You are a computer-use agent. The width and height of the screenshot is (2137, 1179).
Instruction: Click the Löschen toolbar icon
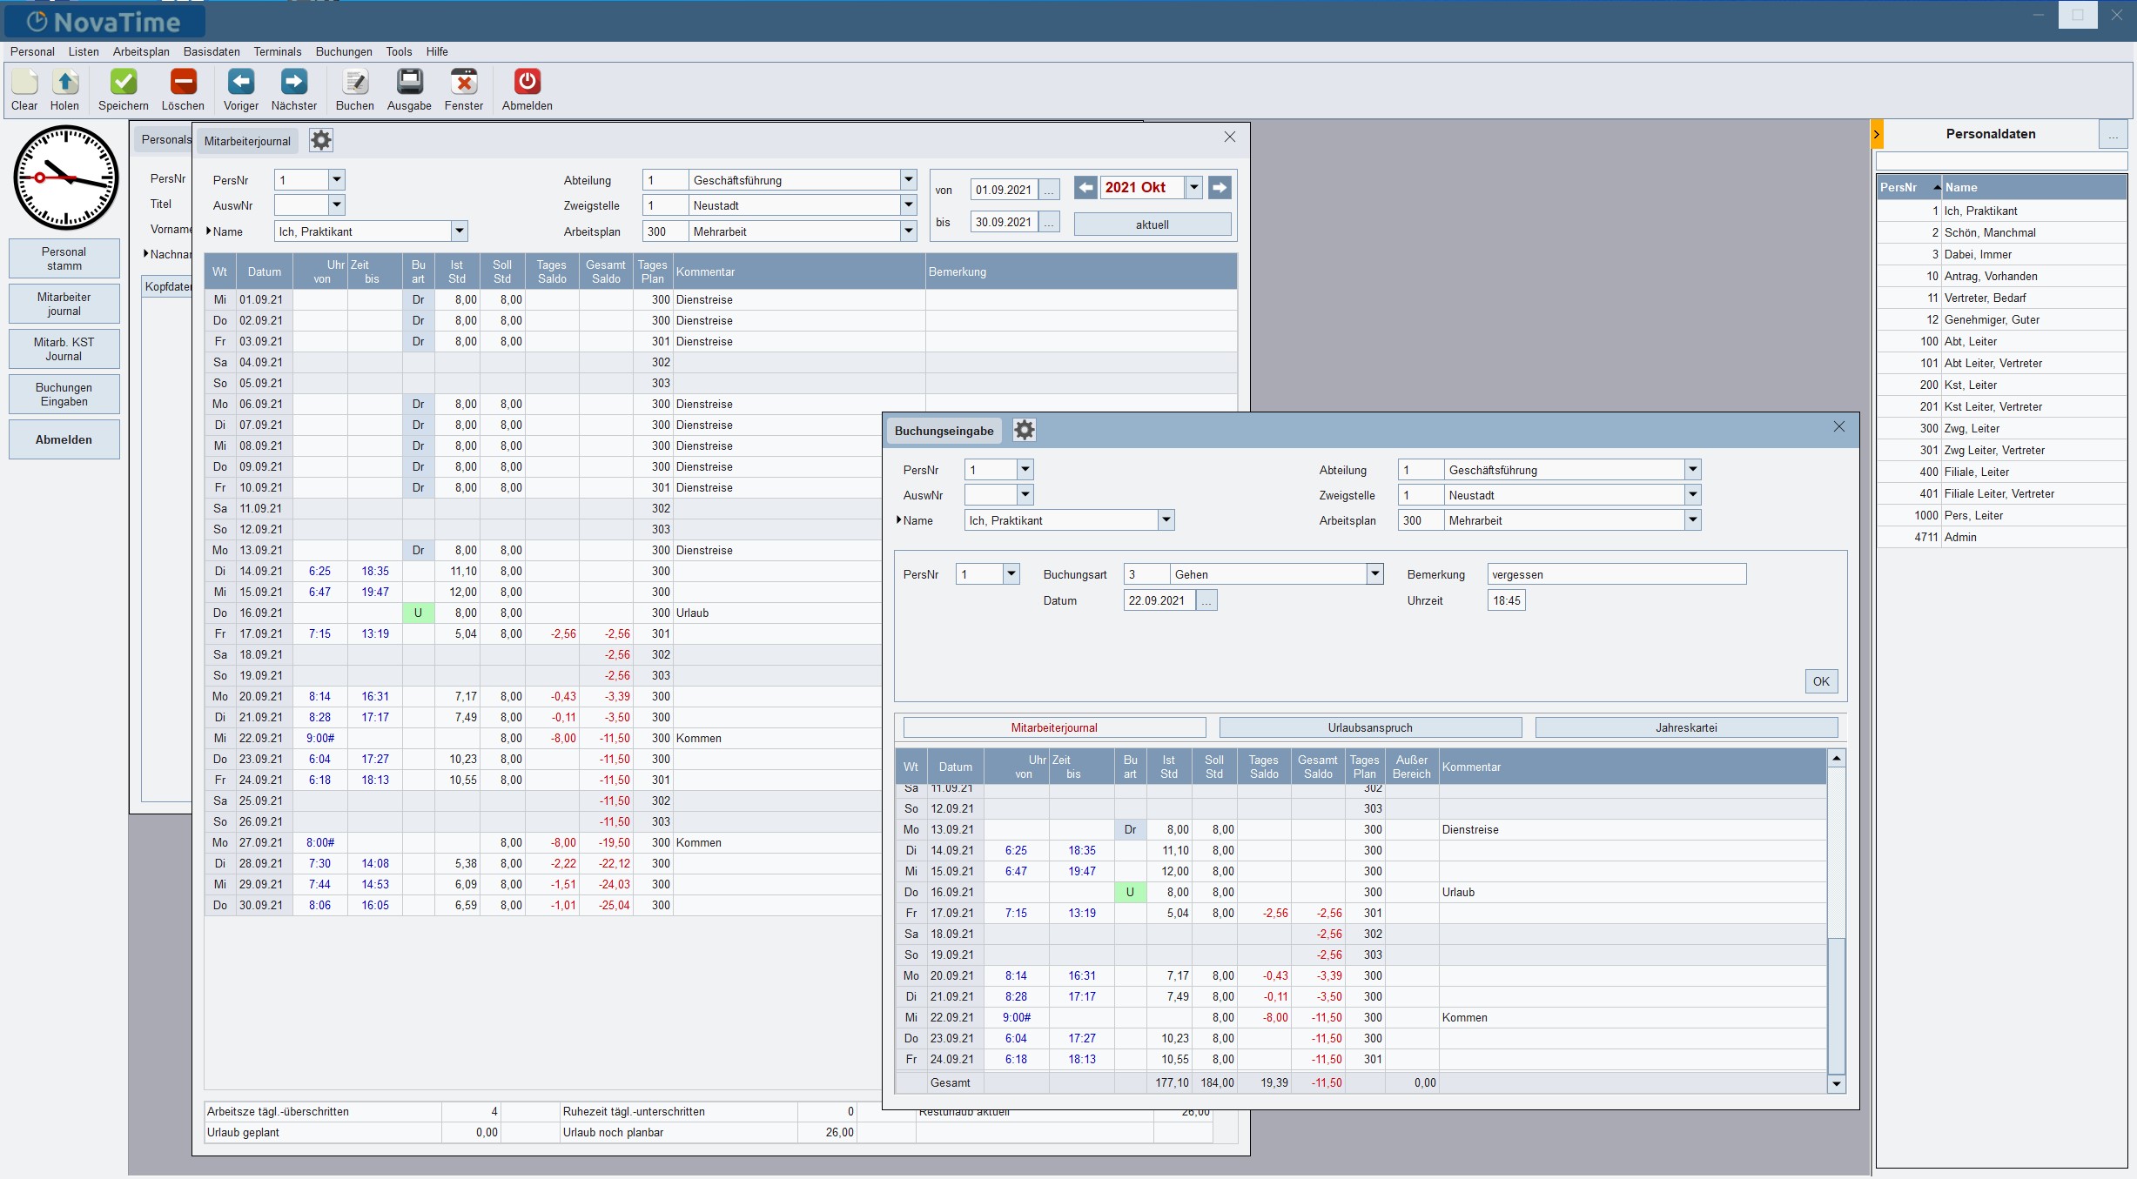(183, 83)
